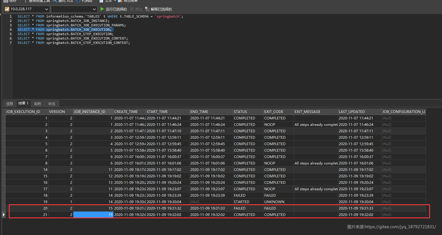This screenshot has height=235, width=442.
Task: Switch to the 剖析 tab
Action: tap(38, 104)
